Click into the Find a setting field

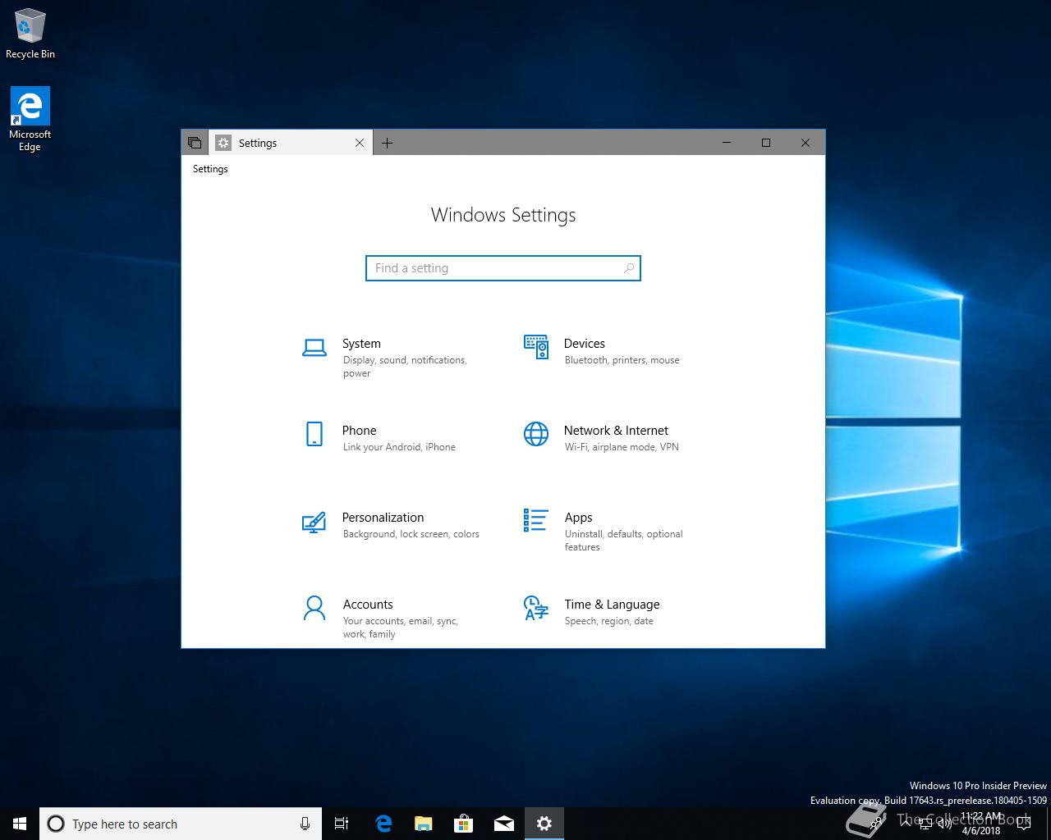[503, 268]
